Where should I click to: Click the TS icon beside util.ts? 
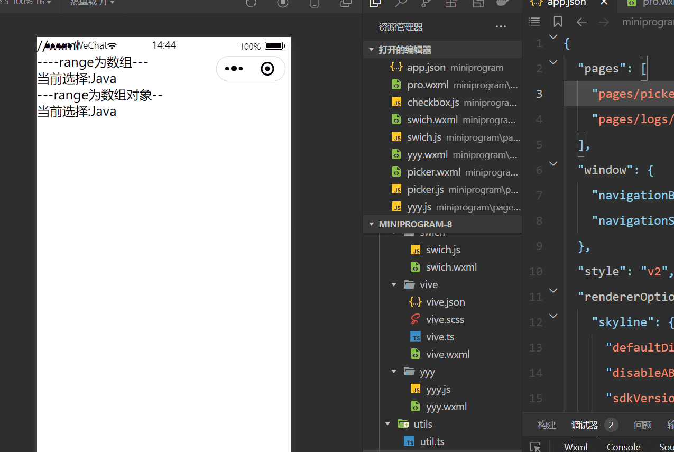pos(409,441)
